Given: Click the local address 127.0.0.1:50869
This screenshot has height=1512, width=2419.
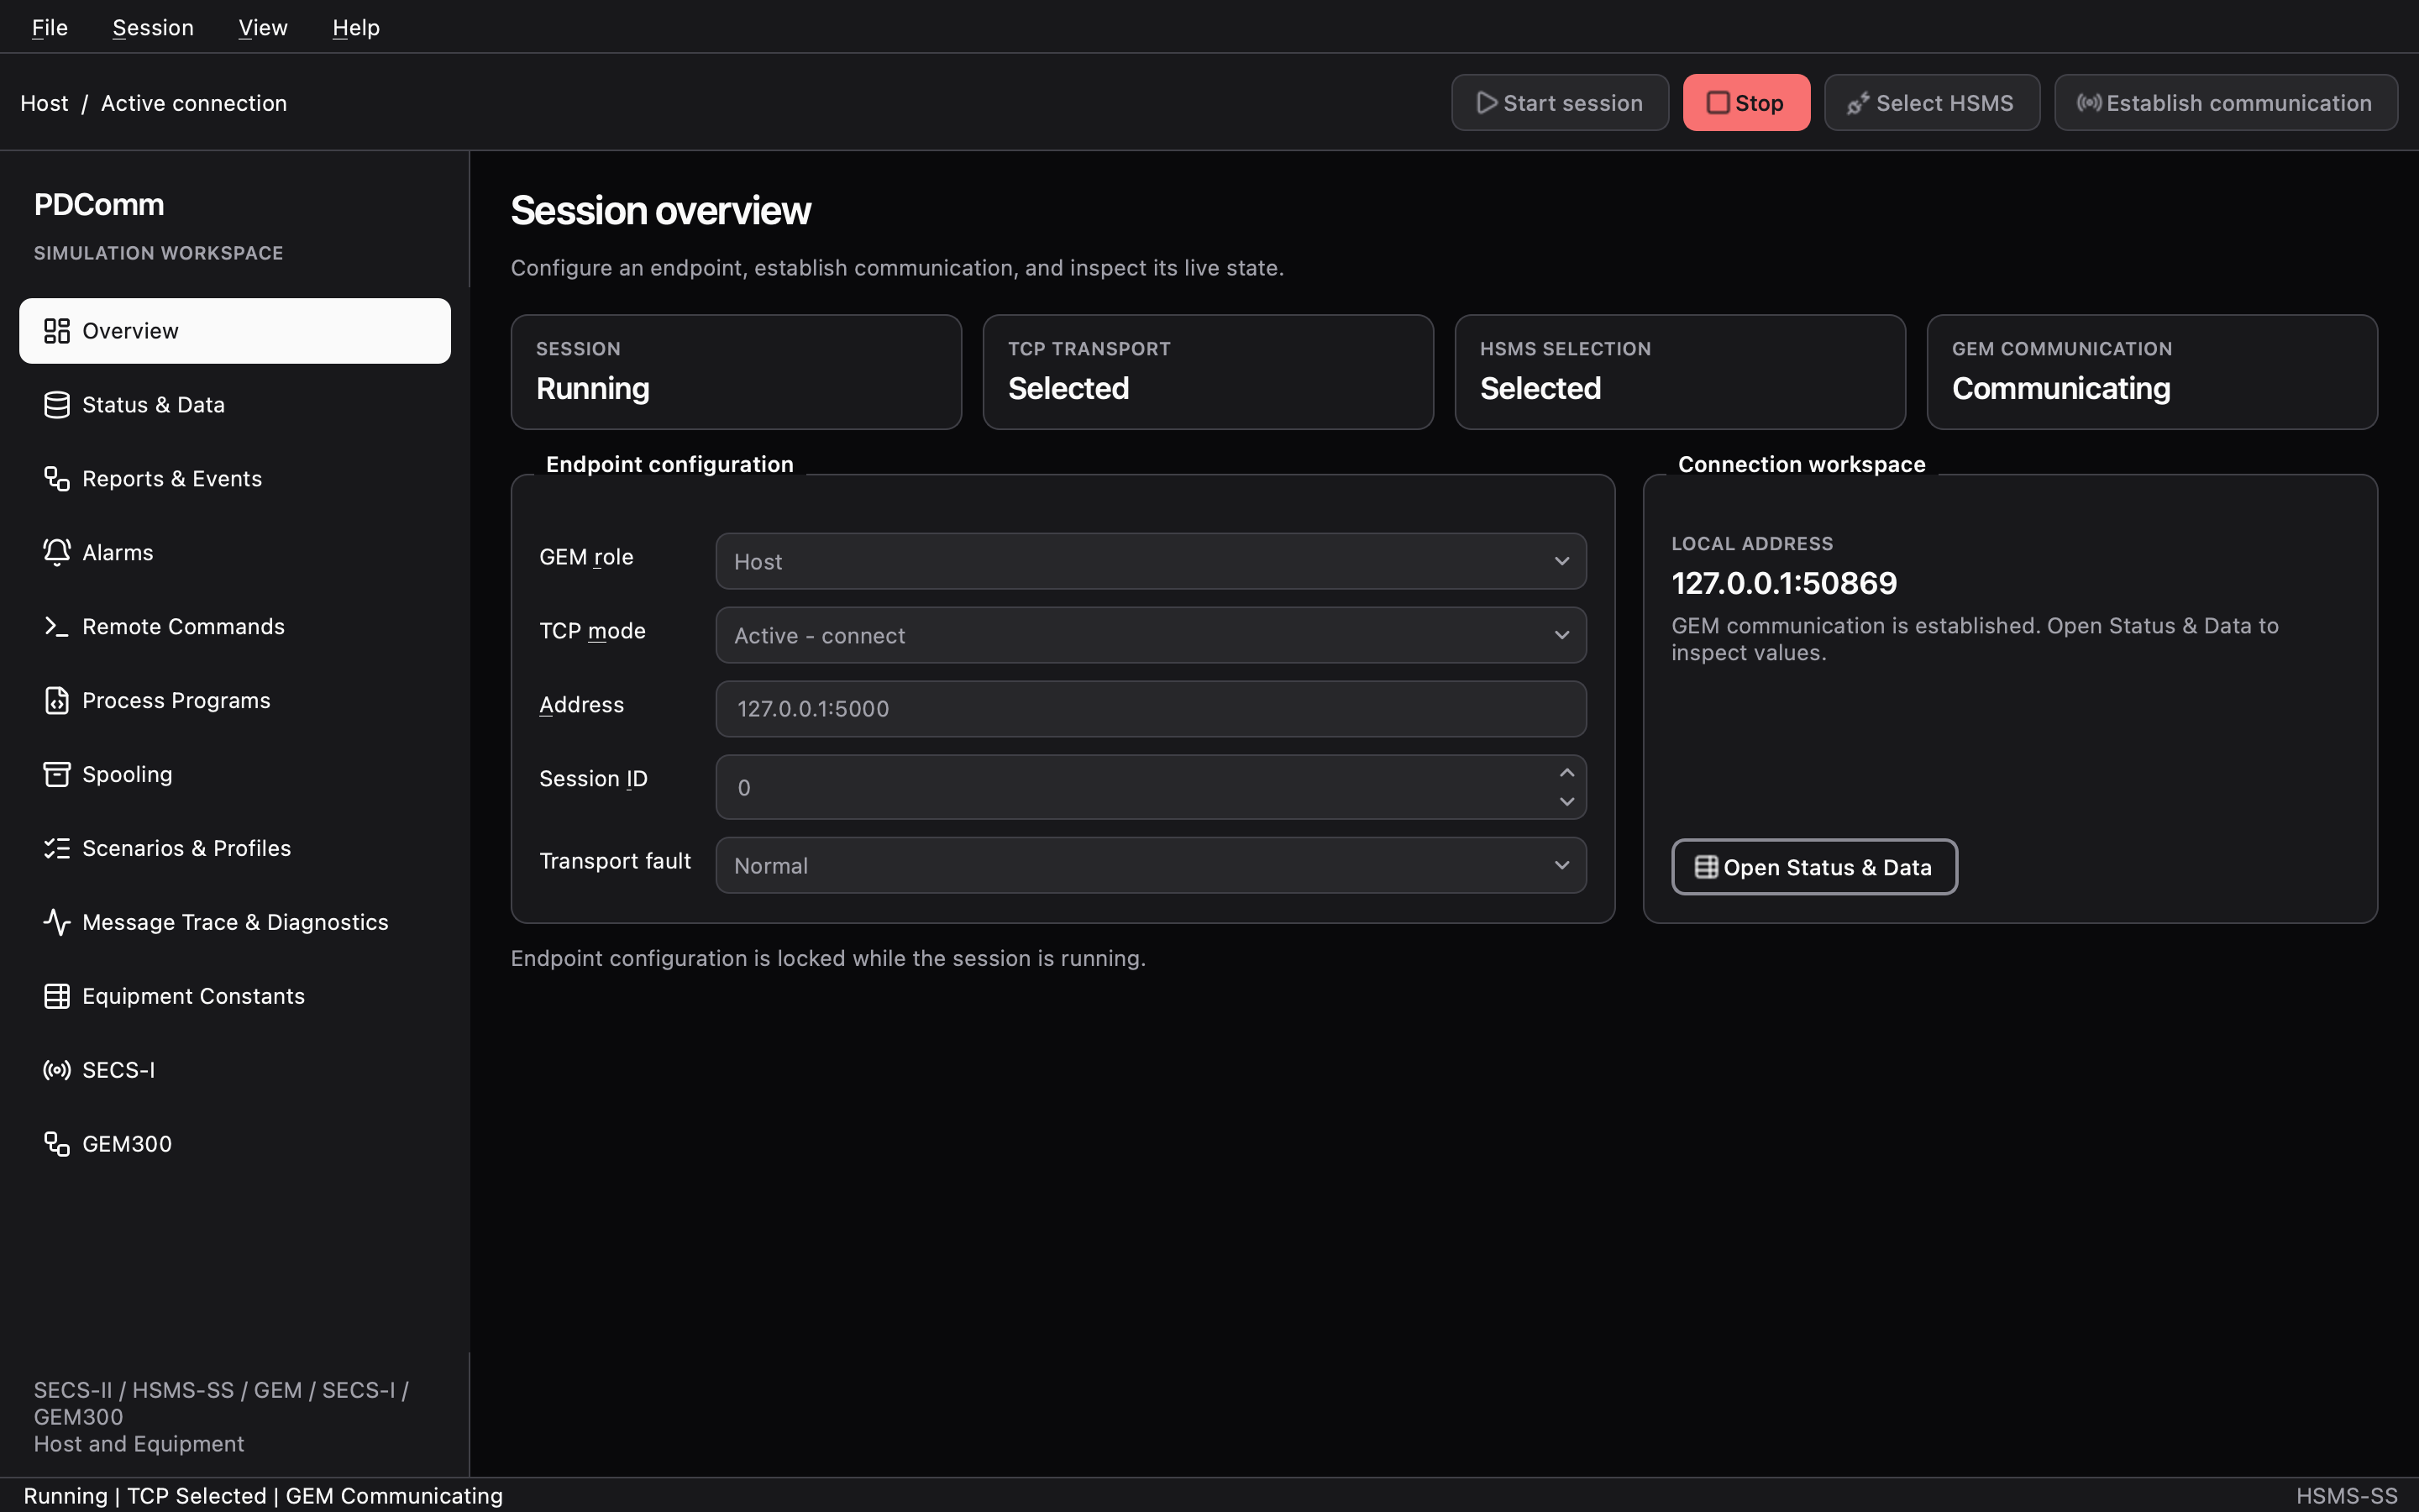Looking at the screenshot, I should pyautogui.click(x=1783, y=584).
